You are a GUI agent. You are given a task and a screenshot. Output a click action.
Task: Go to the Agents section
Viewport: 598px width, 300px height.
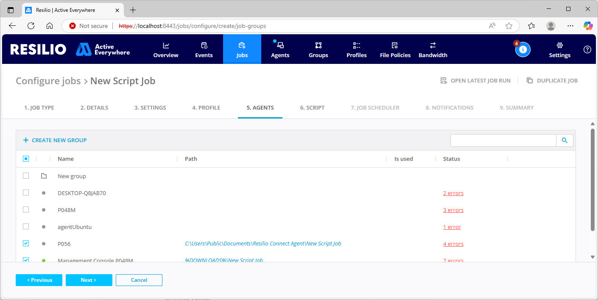280,50
